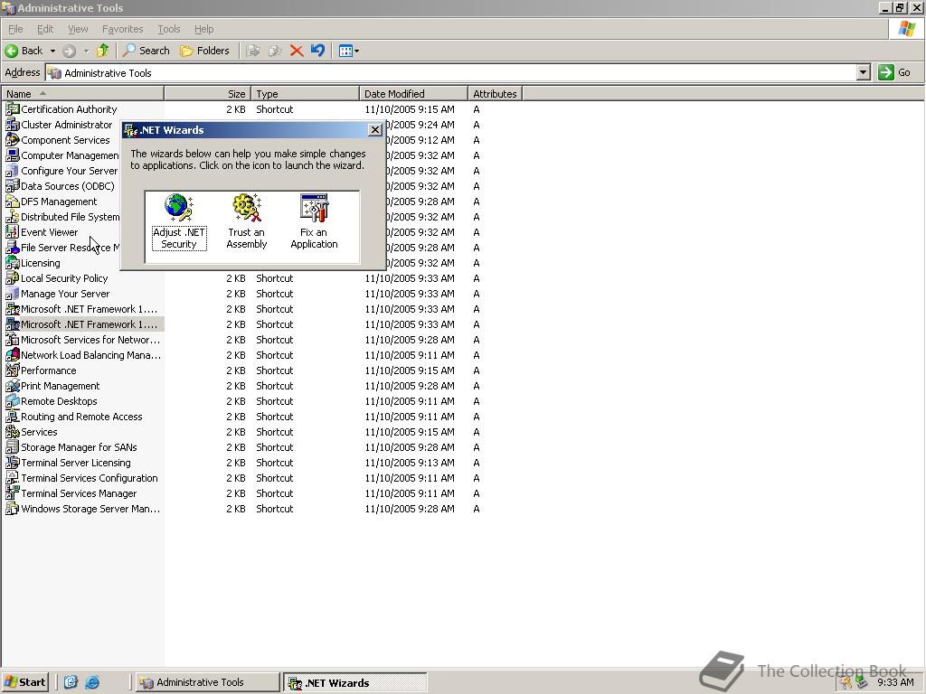Open the Tools menu
Screen dimensions: 926x694
pos(168,29)
